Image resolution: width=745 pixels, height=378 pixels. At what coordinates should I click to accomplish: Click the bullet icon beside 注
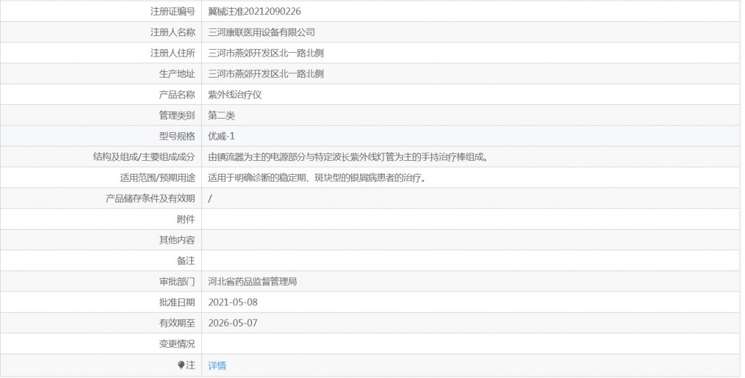pos(181,365)
